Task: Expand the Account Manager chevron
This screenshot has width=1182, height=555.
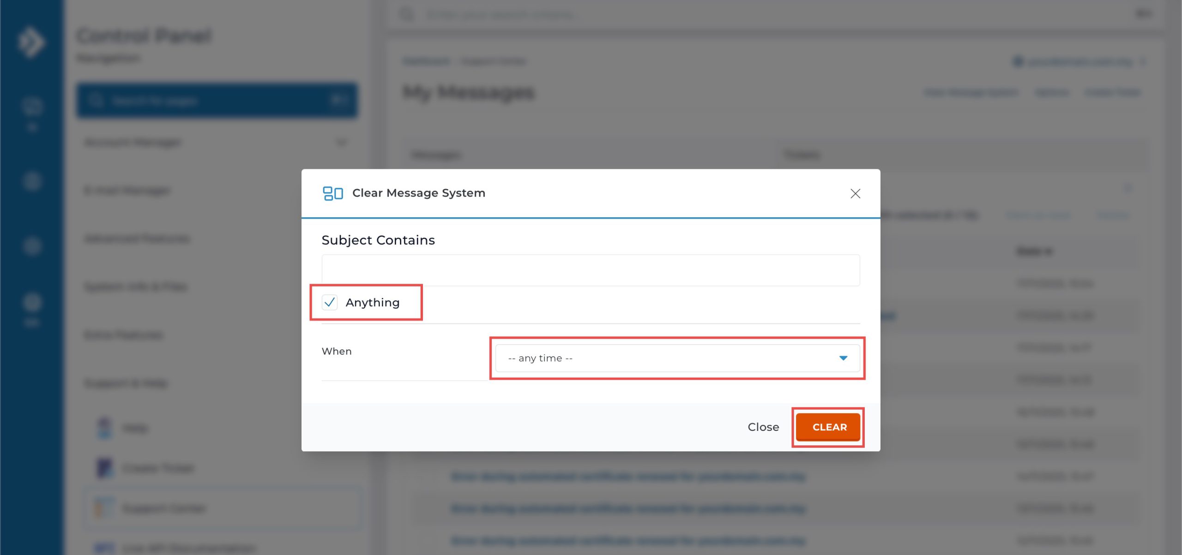Action: click(341, 143)
